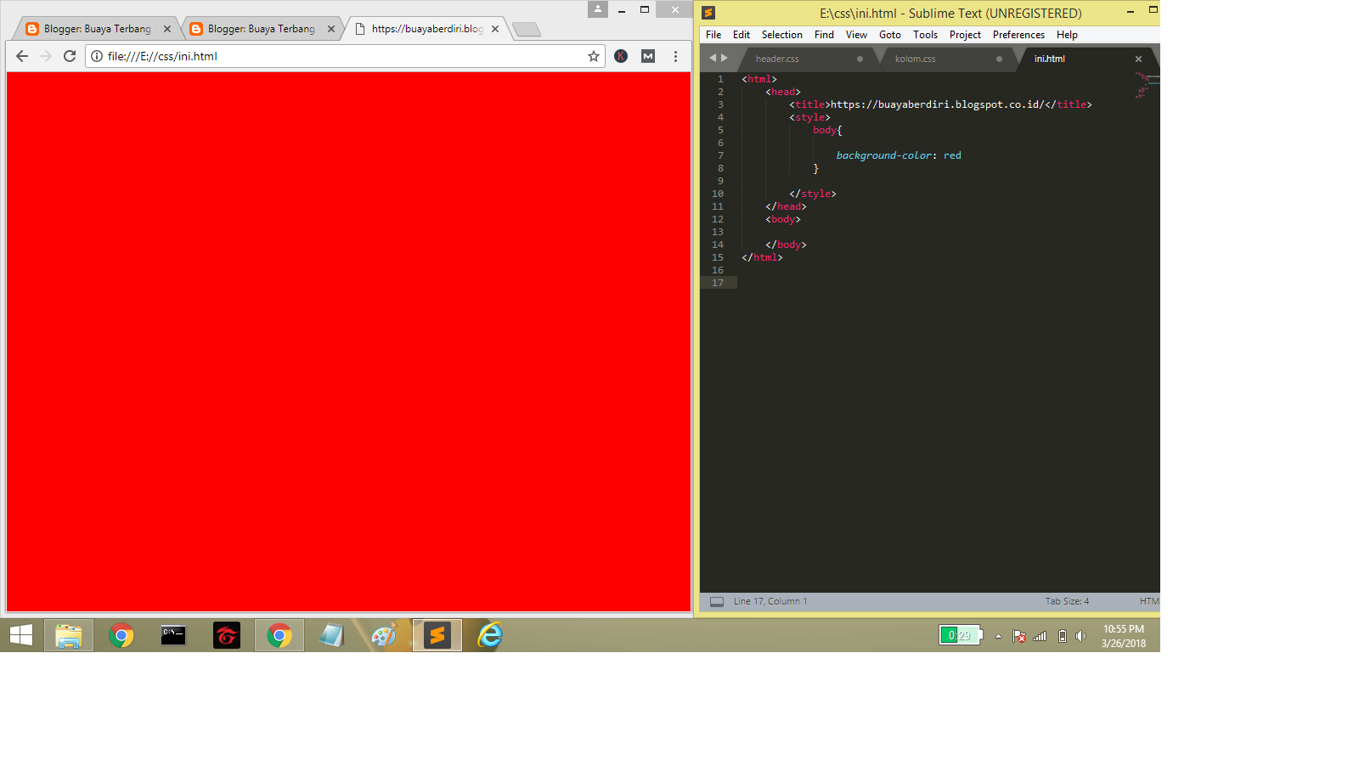1359x760 pixels.
Task: Click the Chrome user profile button
Action: [x=598, y=9]
